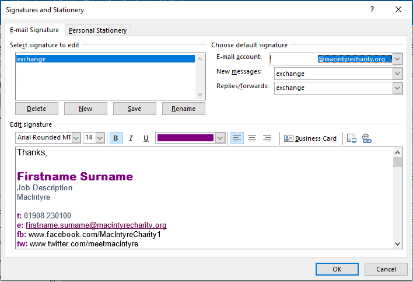Image resolution: width=413 pixels, height=282 pixels.
Task: Insert a picture into signature
Action: click(x=351, y=138)
